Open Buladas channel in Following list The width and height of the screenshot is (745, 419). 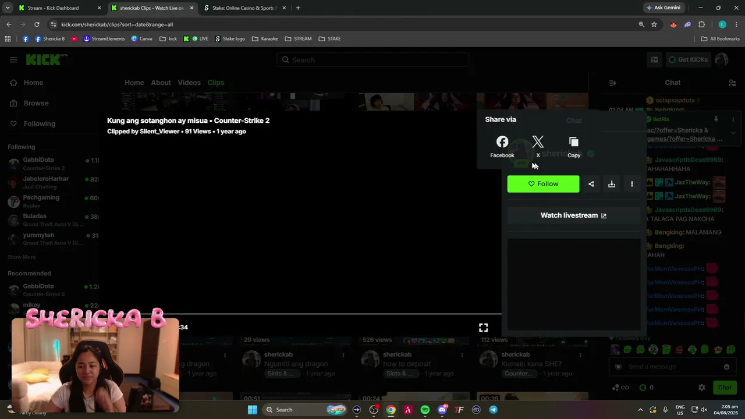[53, 220]
